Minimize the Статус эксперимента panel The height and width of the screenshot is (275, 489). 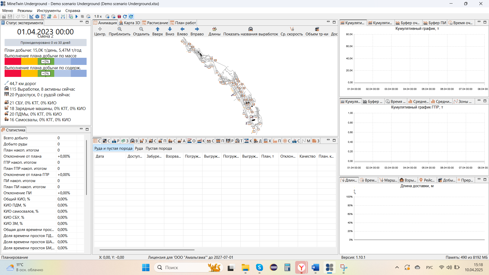(x=81, y=22)
